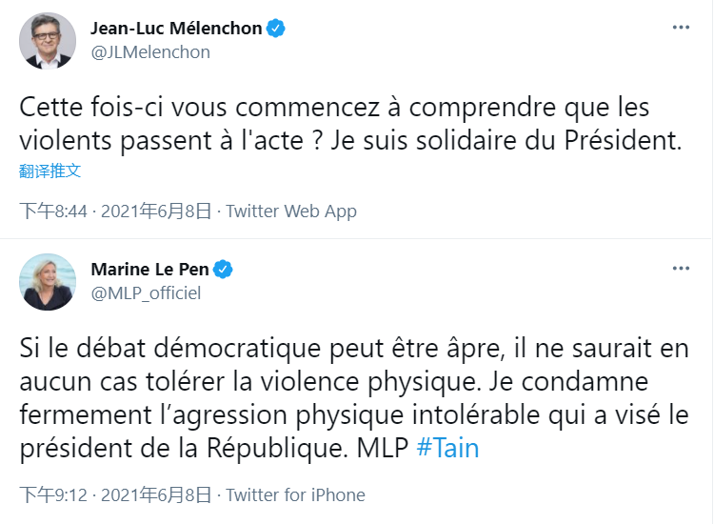Click the 下午9:12 time on Le Pen's tweet

click(x=54, y=494)
